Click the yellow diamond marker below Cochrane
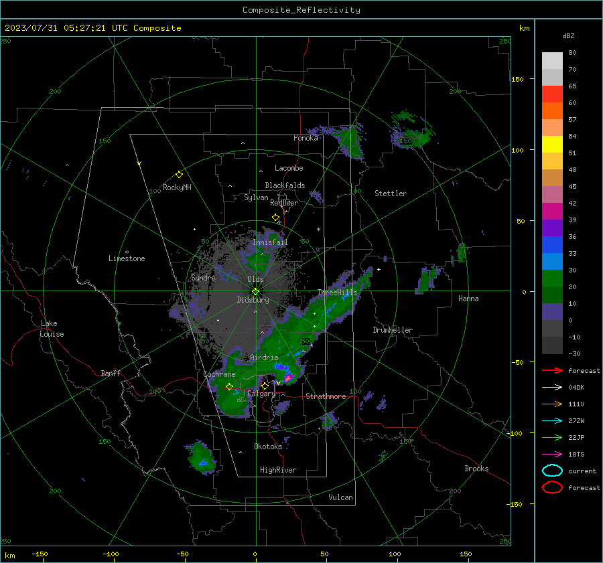 click(x=230, y=386)
